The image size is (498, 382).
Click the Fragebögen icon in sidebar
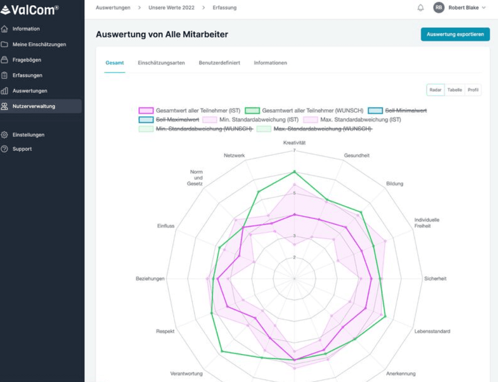(4, 60)
